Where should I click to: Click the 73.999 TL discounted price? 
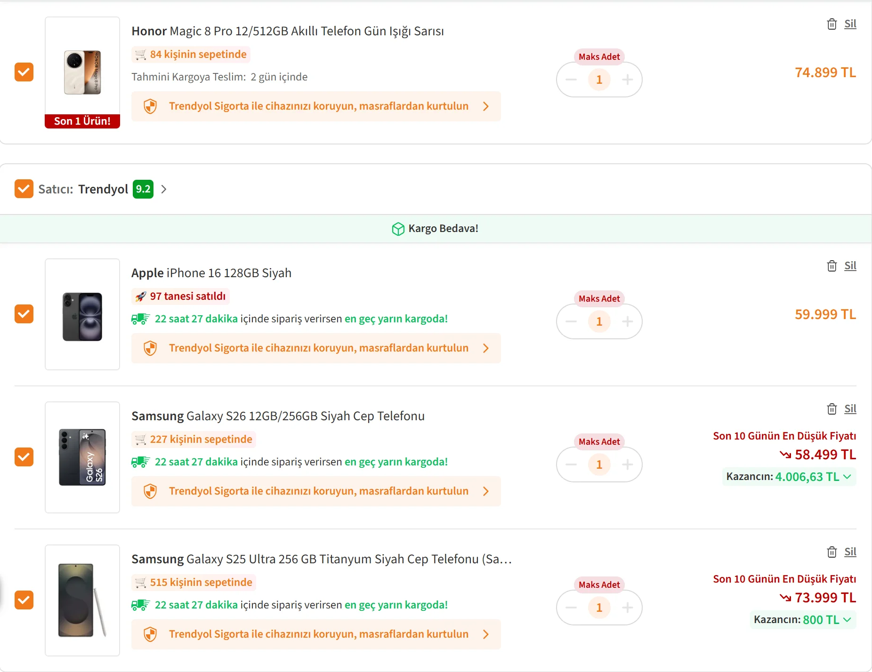[x=825, y=598]
